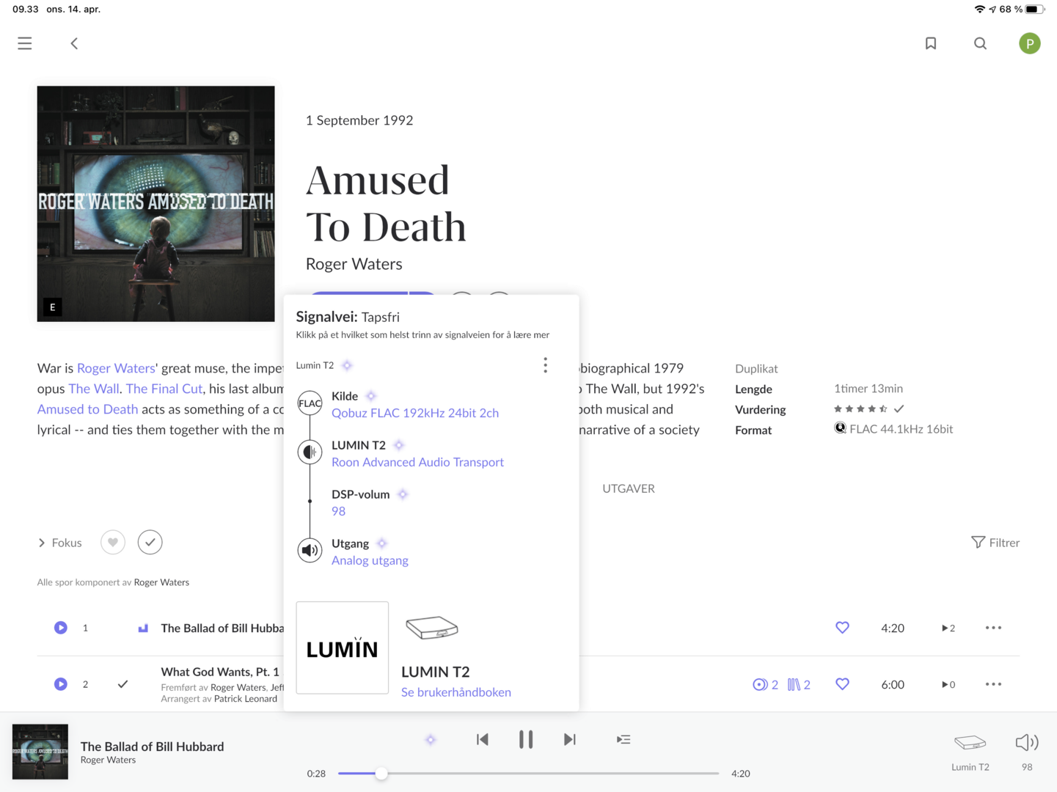Open the Amused to Death description link
1057x792 pixels.
coord(87,409)
